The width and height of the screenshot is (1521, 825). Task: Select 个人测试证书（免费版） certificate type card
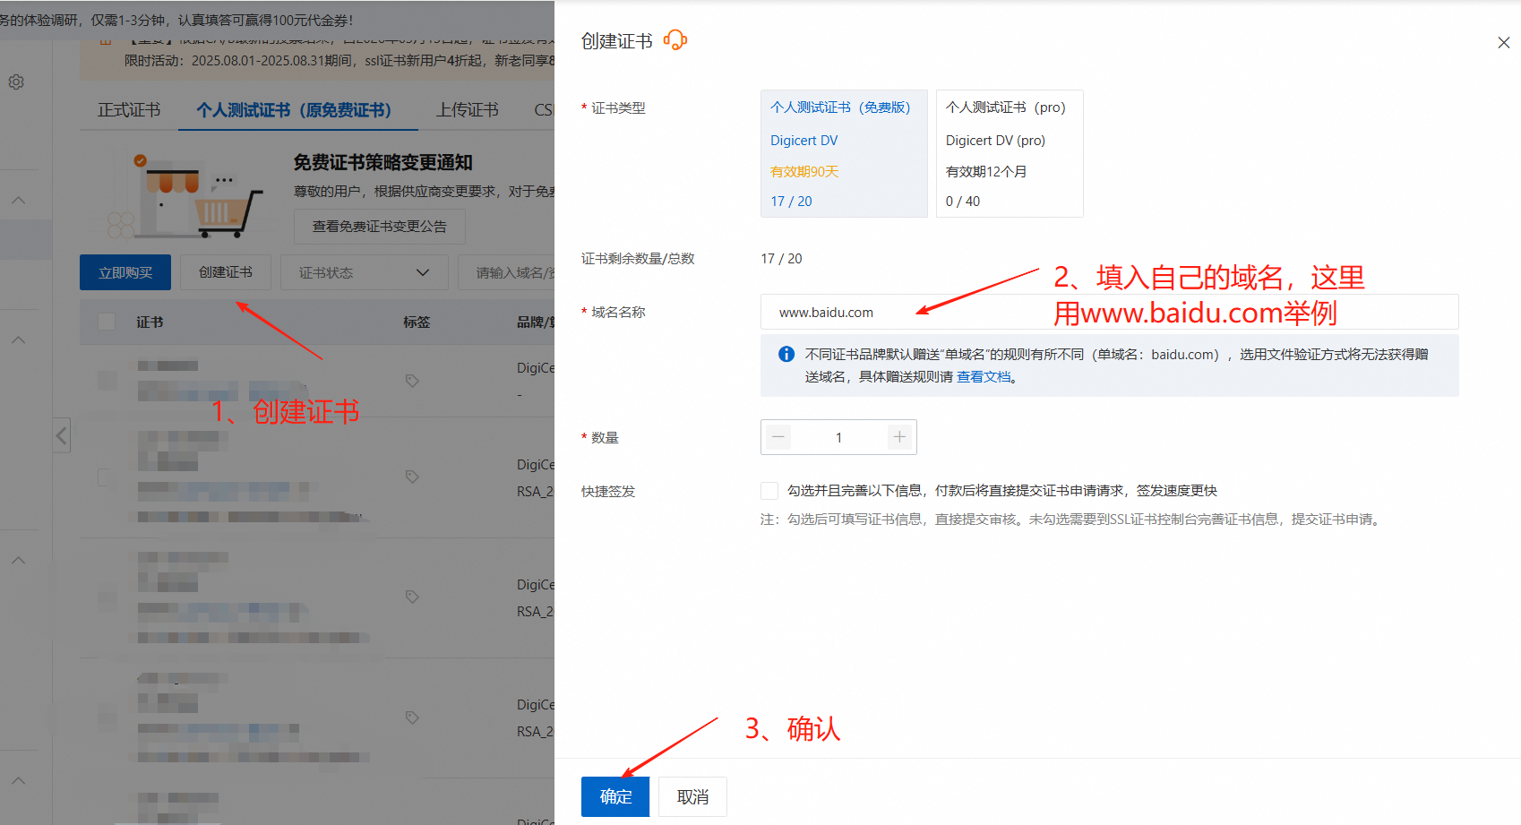coord(844,153)
